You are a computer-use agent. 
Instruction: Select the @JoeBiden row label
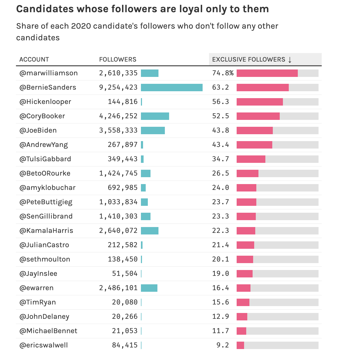[x=38, y=130]
